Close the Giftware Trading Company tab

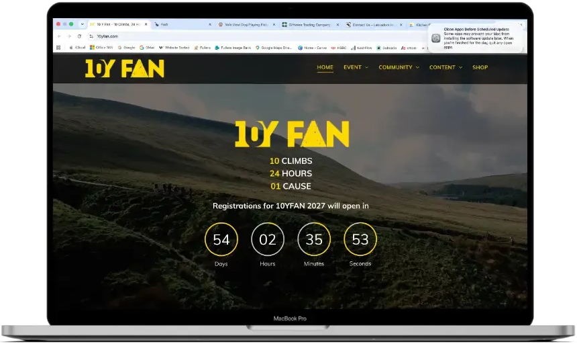(337, 25)
